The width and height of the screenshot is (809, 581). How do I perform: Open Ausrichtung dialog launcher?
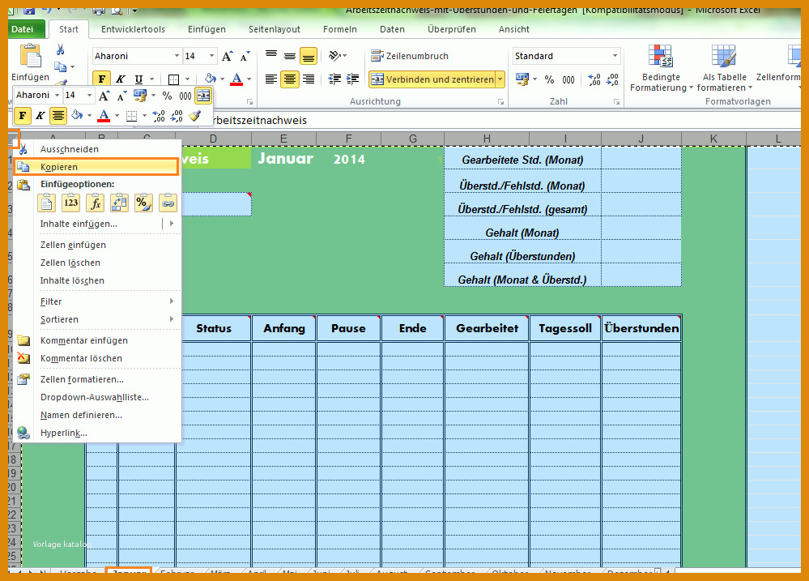tap(500, 102)
